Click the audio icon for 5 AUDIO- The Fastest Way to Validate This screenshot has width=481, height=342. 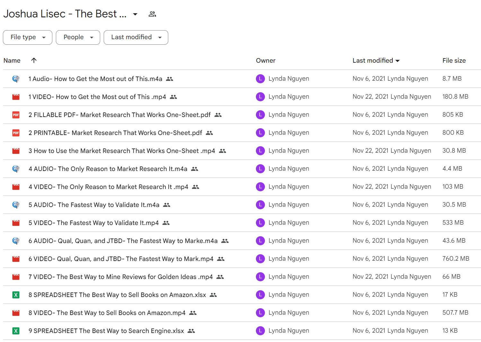(16, 205)
